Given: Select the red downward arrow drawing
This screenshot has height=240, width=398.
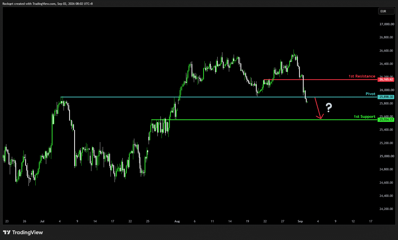Looking at the screenshot, I should tap(318, 108).
